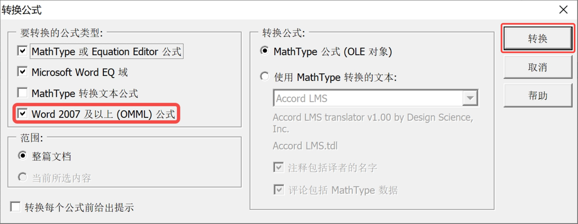Click the 转换公式 title bar text
Viewport: 578px width, 224px height.
click(x=22, y=9)
